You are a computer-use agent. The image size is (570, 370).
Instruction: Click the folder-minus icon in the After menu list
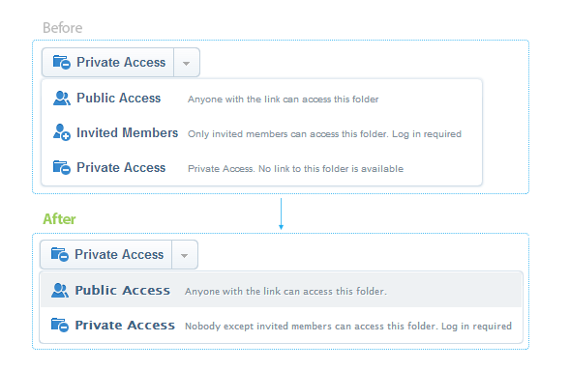(x=60, y=325)
